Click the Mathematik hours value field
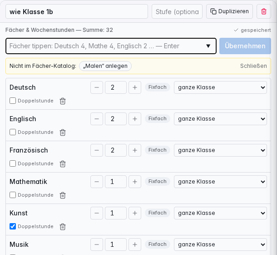 (116, 182)
